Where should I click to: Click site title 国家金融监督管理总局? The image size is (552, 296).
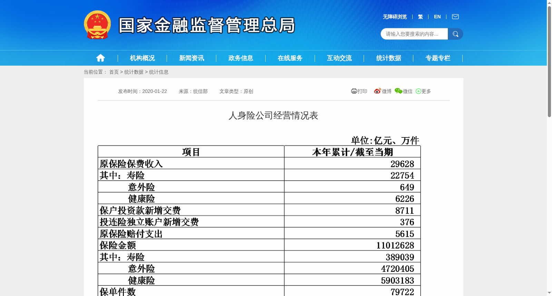pos(207,25)
